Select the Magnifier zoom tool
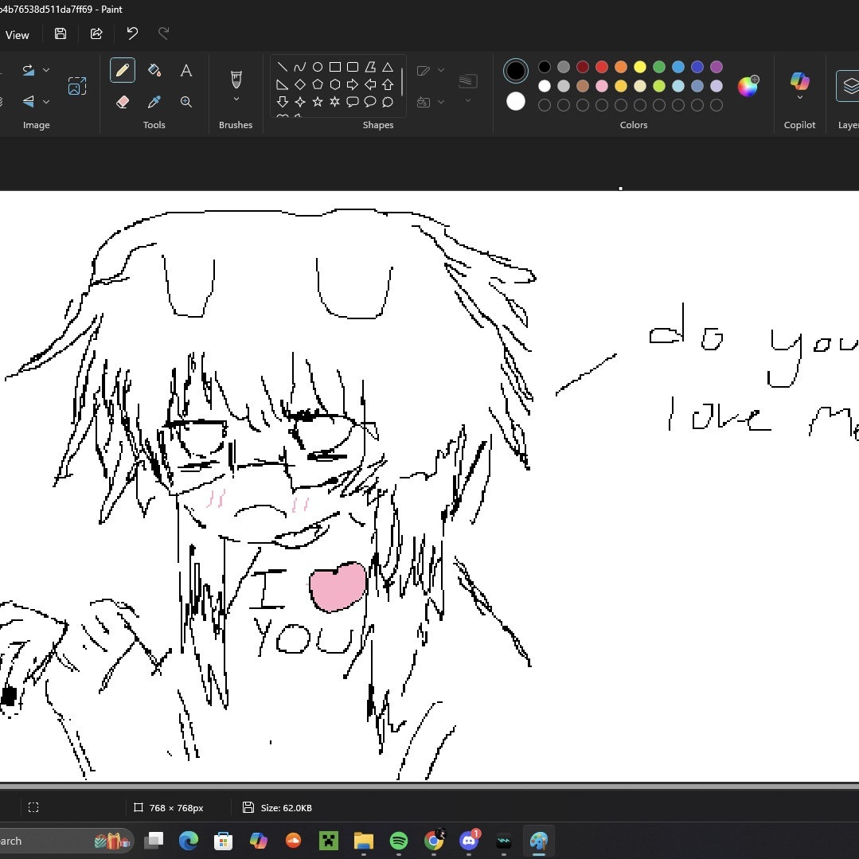The height and width of the screenshot is (859, 859). point(185,102)
